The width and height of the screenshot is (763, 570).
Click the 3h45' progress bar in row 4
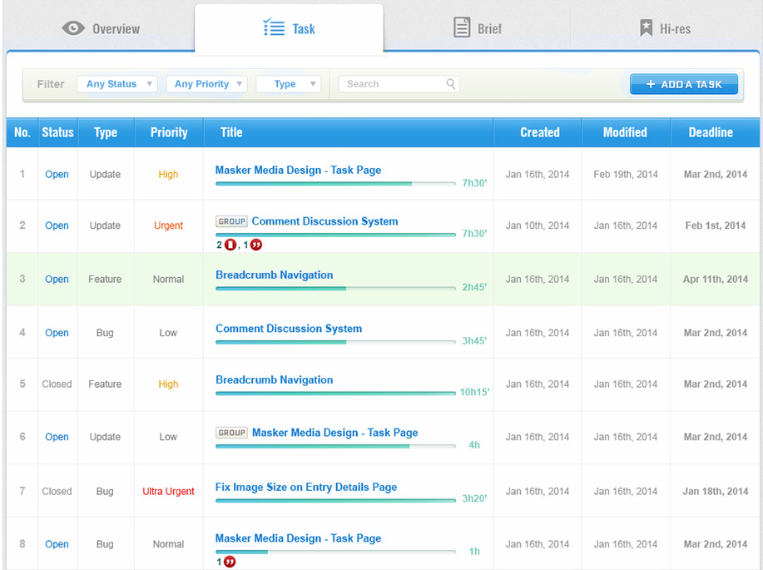[x=336, y=342]
